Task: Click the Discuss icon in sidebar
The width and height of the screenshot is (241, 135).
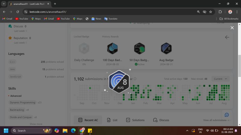Action: [x=10, y=26]
